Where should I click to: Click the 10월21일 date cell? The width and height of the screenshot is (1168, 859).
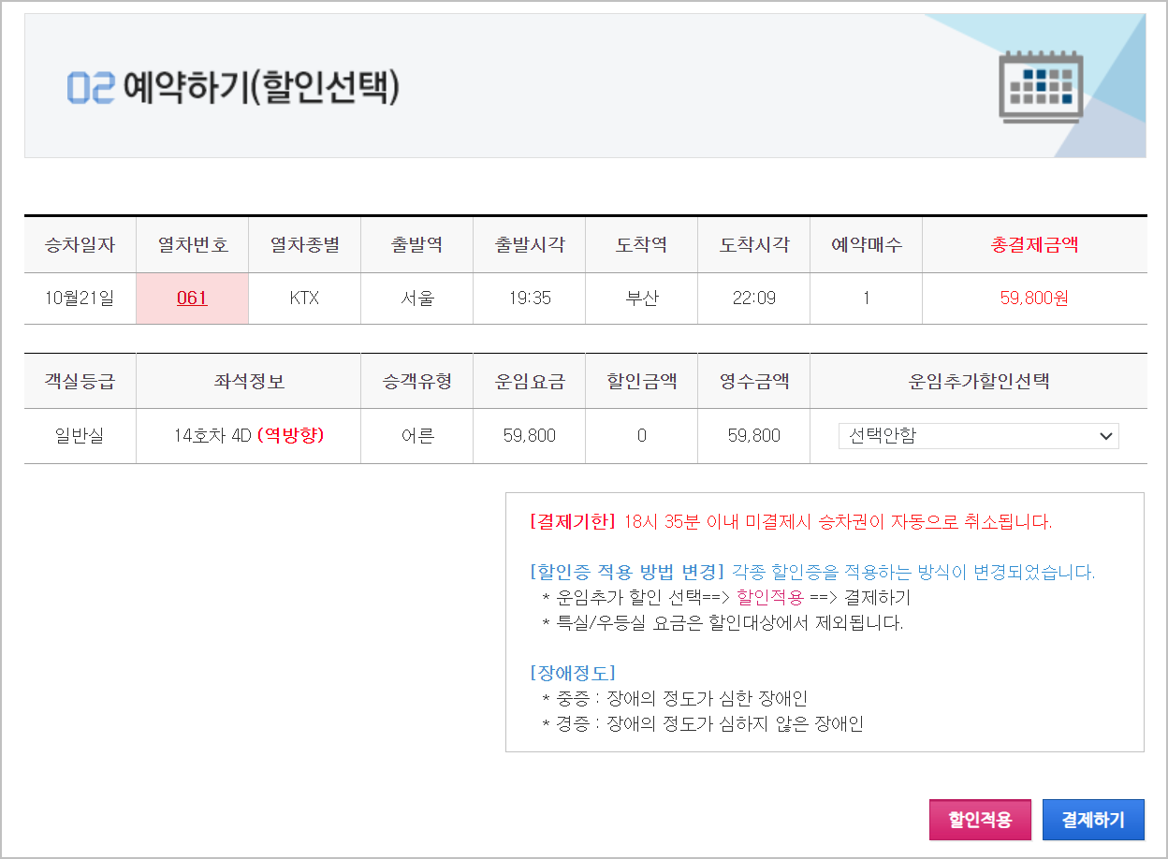click(x=80, y=298)
